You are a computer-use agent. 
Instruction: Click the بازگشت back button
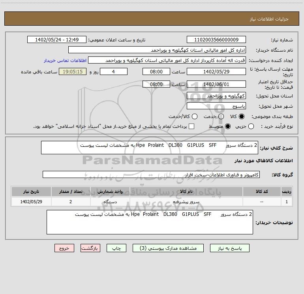click(x=90, y=248)
